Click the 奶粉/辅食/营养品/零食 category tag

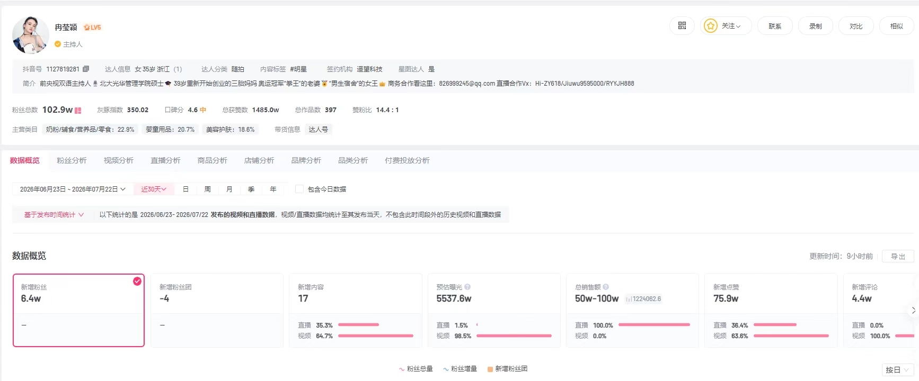tap(90, 129)
